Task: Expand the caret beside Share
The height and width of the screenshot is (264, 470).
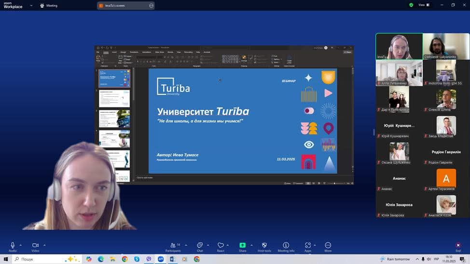Action: click(x=251, y=245)
